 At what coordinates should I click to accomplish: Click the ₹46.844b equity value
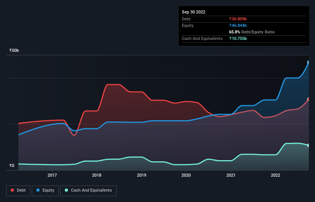tap(238, 25)
